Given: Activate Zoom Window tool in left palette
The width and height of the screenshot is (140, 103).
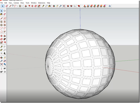Looking at the screenshot, I should (x=5, y=61).
